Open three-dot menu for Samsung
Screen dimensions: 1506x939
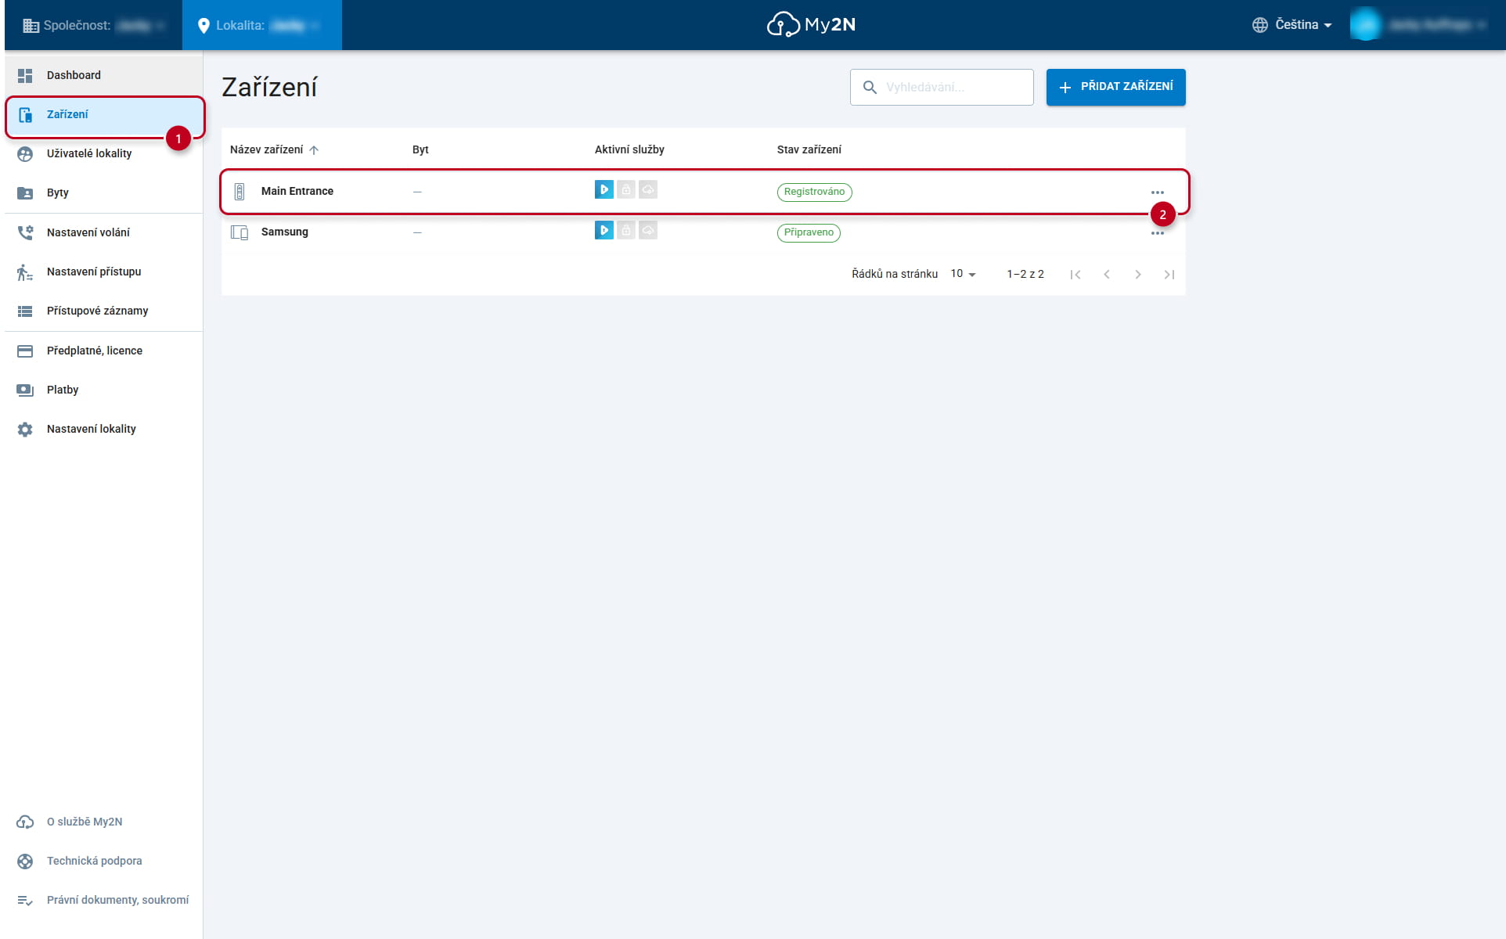(1158, 233)
